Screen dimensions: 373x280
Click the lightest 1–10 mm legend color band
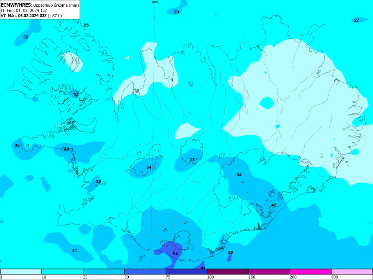pyautogui.click(x=21, y=272)
